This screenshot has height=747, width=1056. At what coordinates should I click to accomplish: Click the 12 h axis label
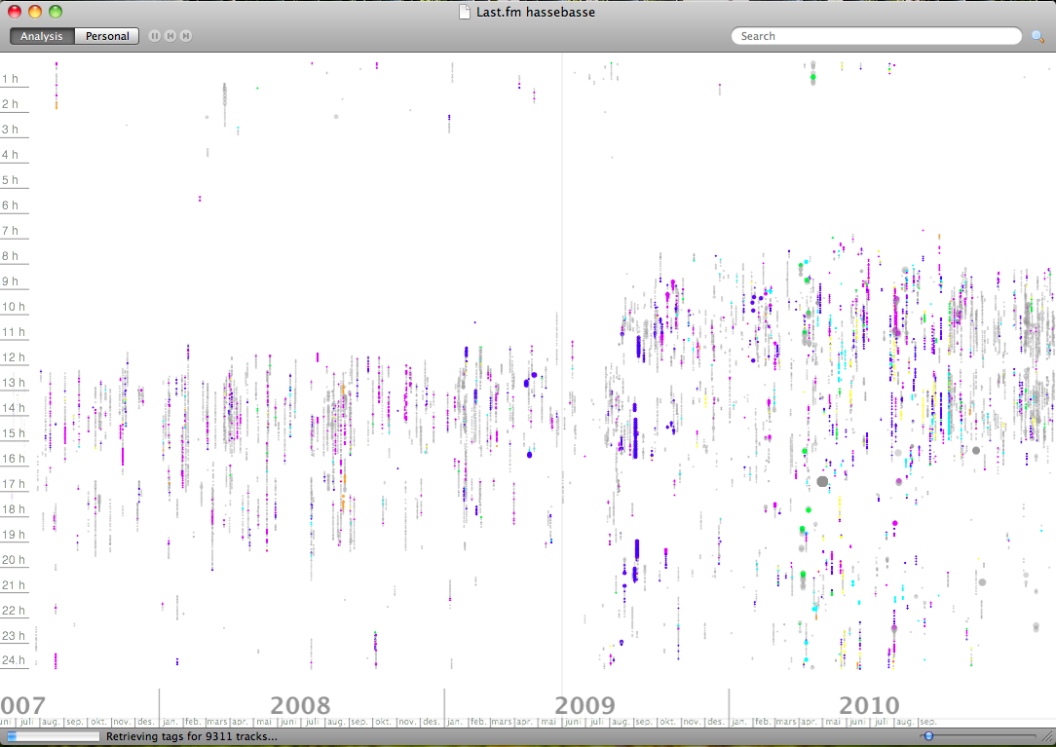[x=13, y=357]
